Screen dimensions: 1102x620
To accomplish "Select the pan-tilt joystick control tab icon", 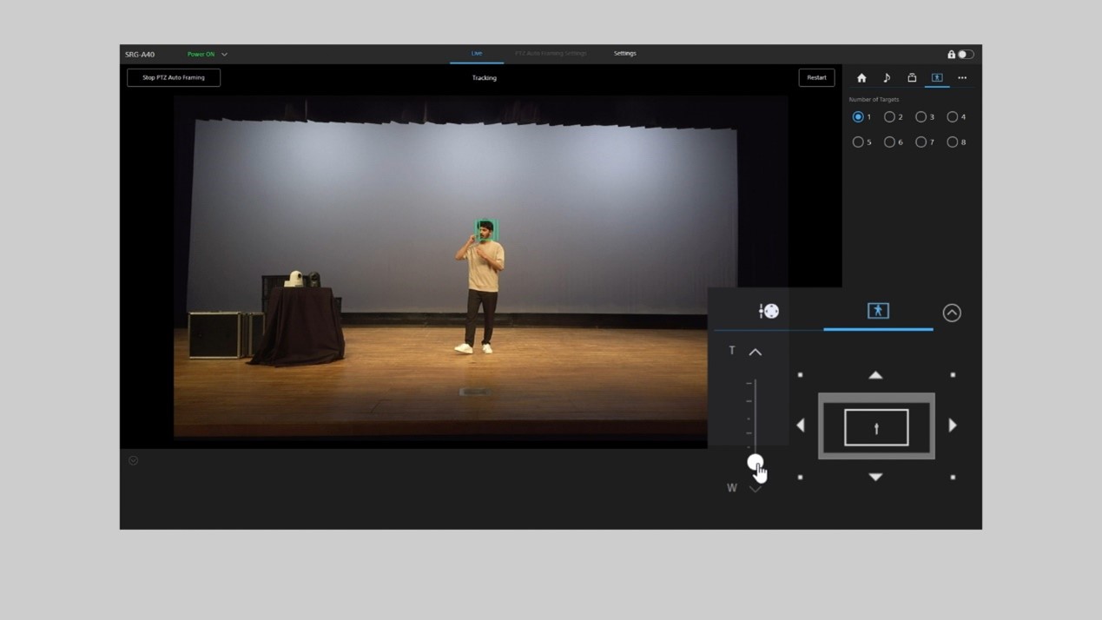I will click(769, 311).
